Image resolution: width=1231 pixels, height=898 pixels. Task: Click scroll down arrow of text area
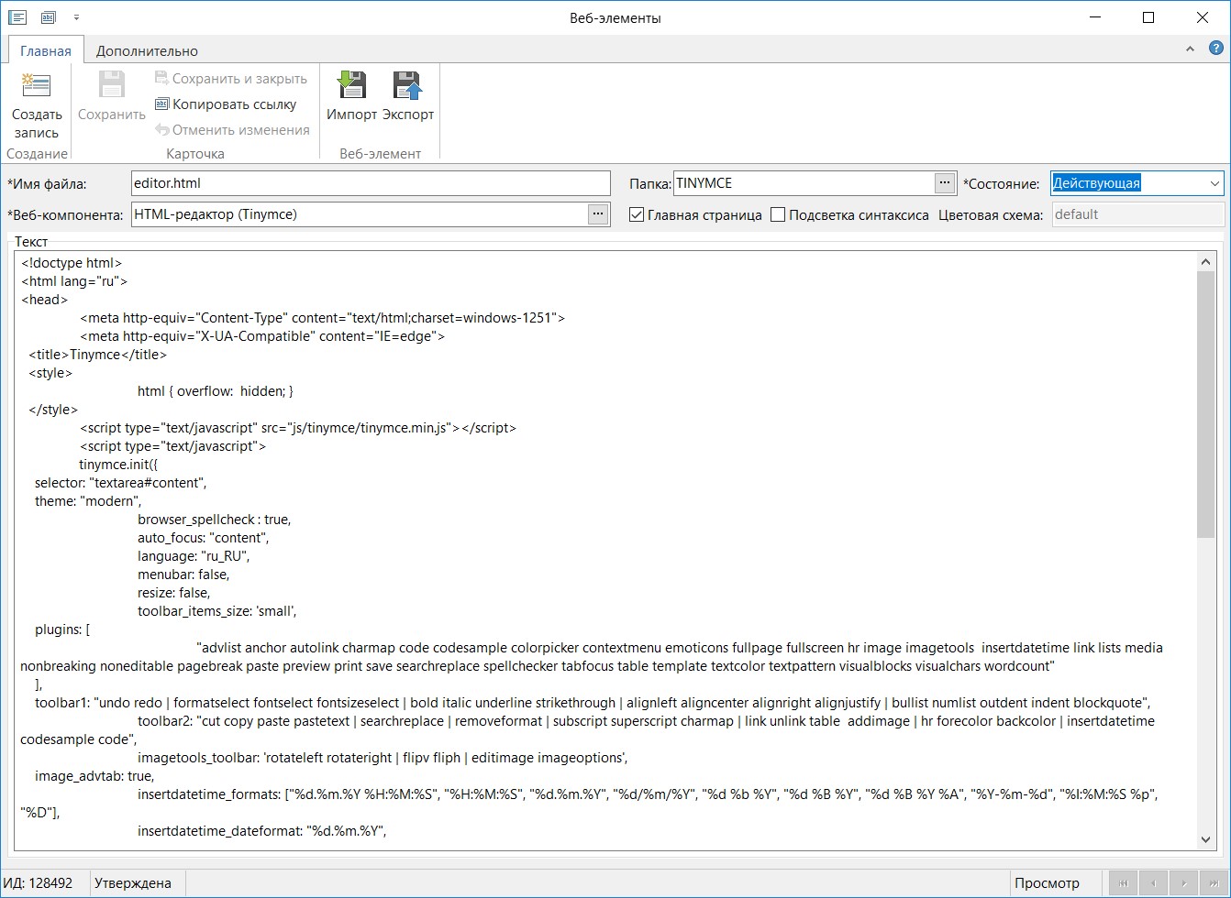point(1205,839)
